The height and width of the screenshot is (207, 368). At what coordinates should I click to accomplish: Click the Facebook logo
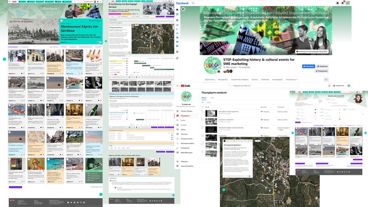click(x=182, y=3)
